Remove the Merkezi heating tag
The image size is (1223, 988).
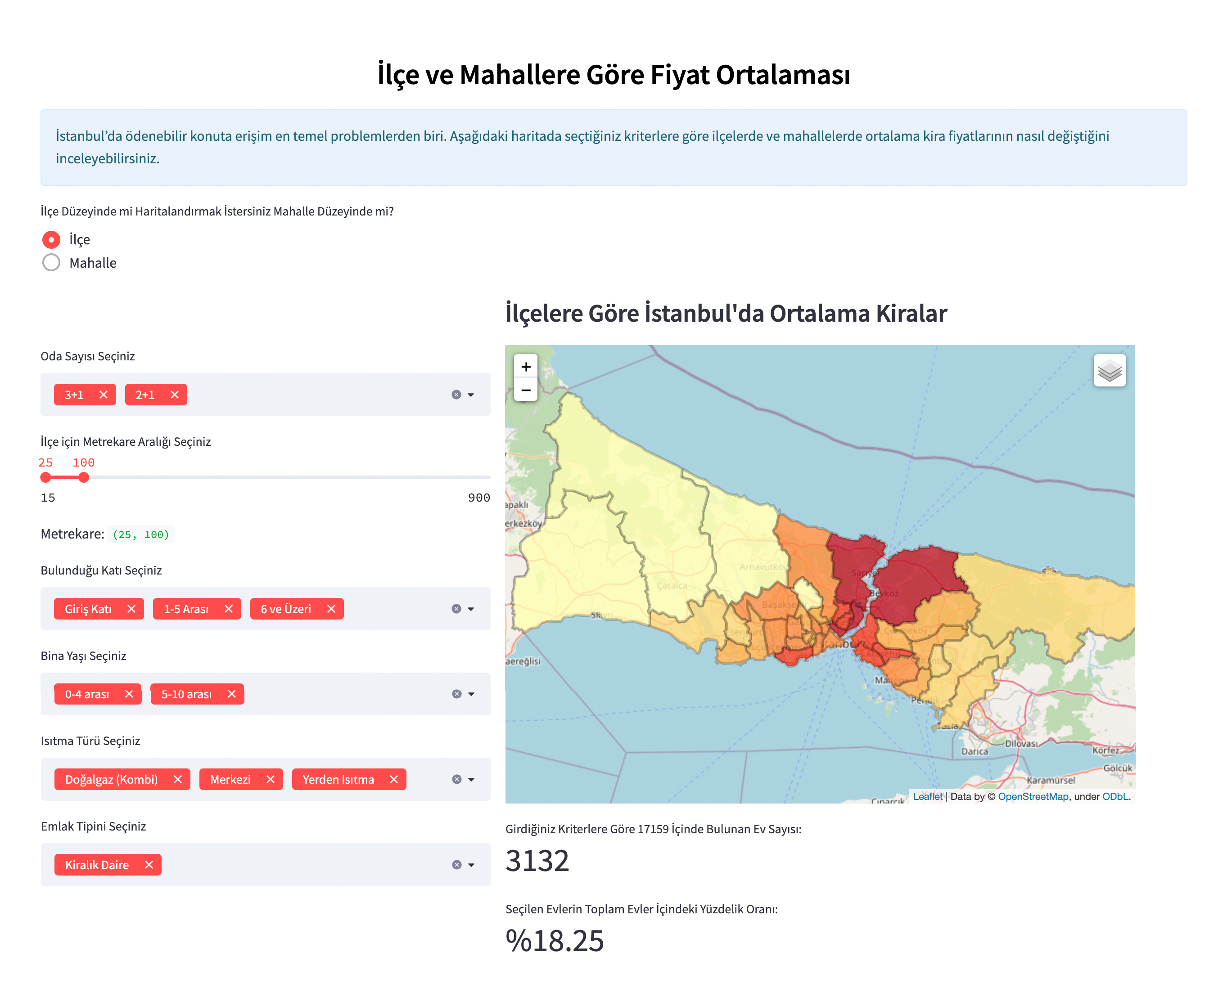click(271, 780)
